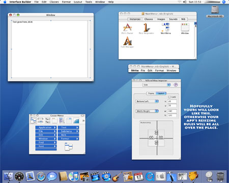The height and width of the screenshot is (183, 229).
Task: Toggle the Lock checkbox in the inspector
Action: coord(169,97)
